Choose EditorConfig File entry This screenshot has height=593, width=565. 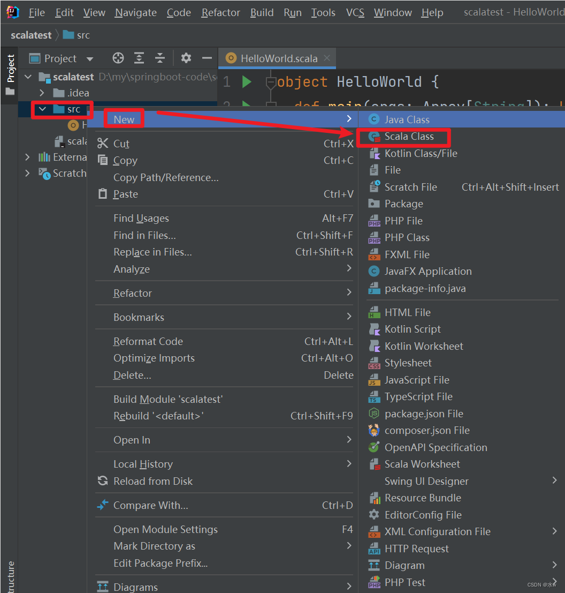[462, 515]
